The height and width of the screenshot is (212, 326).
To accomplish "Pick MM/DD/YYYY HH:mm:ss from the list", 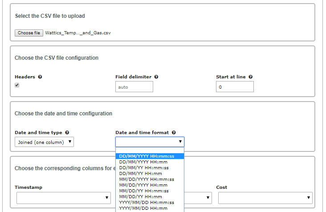I will 147,179.
